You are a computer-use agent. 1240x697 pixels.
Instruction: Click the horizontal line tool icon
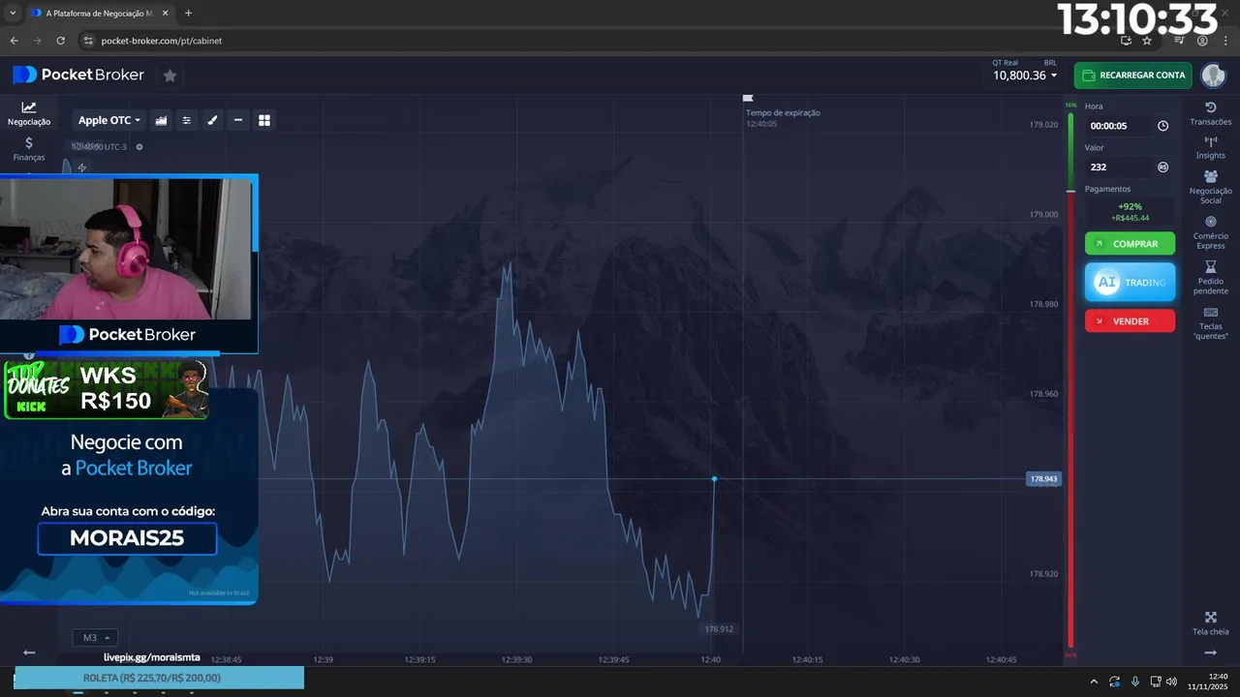point(238,120)
